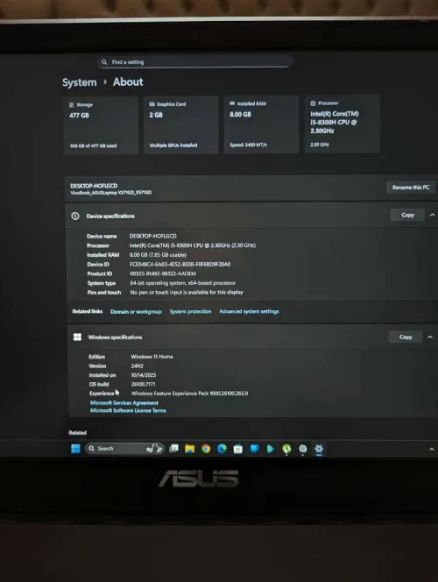This screenshot has height=582, width=438.
Task: Open the blue app icon next to Microsoft Store
Action: pos(254,449)
